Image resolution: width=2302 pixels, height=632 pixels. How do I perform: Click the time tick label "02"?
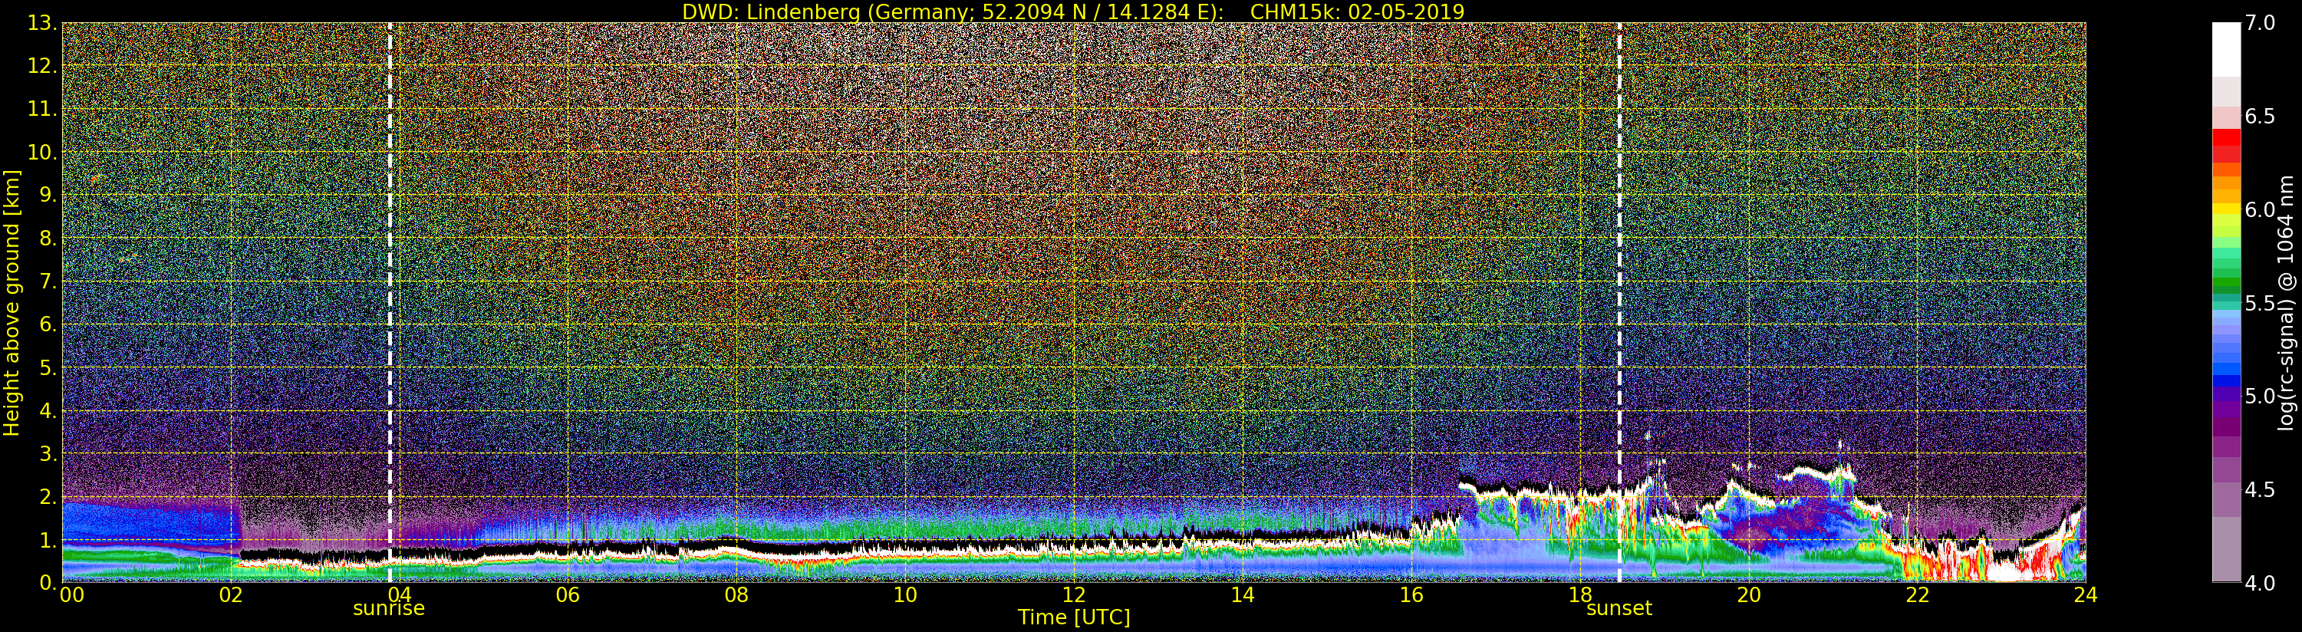pos(231,594)
